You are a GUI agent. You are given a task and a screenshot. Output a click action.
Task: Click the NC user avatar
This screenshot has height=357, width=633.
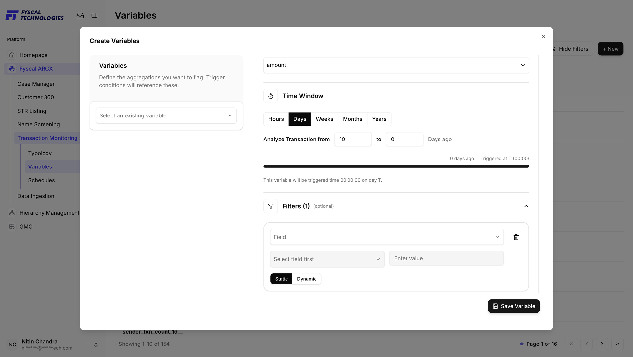pos(13,344)
